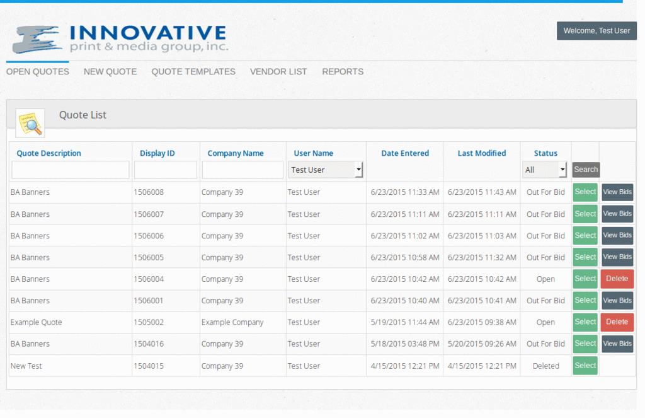View Bids for quote 1504016
645x418 pixels.
tap(617, 344)
